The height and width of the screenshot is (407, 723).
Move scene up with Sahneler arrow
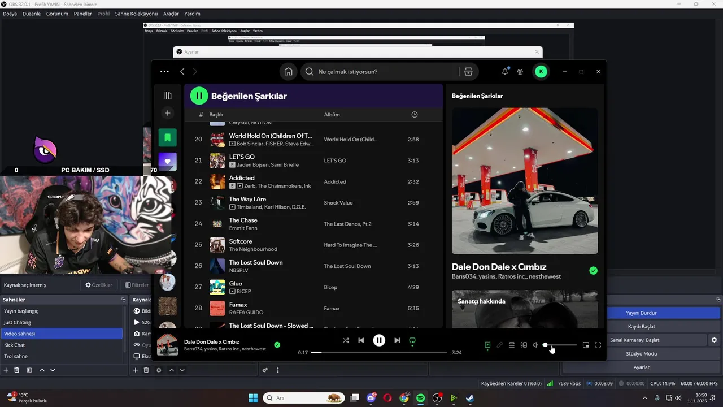(42, 370)
